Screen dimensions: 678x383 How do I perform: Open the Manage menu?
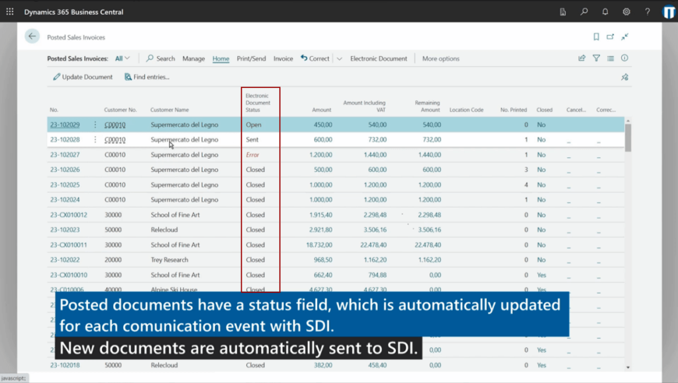coord(193,58)
